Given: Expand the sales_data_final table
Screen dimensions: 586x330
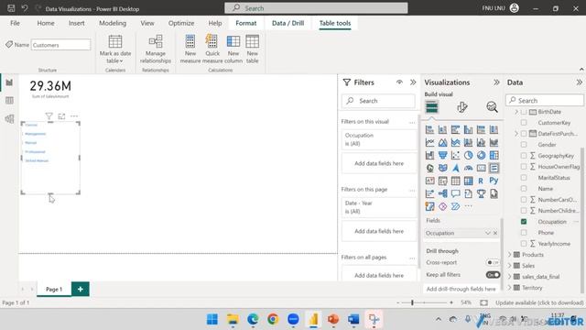Looking at the screenshot, I should [x=509, y=277].
